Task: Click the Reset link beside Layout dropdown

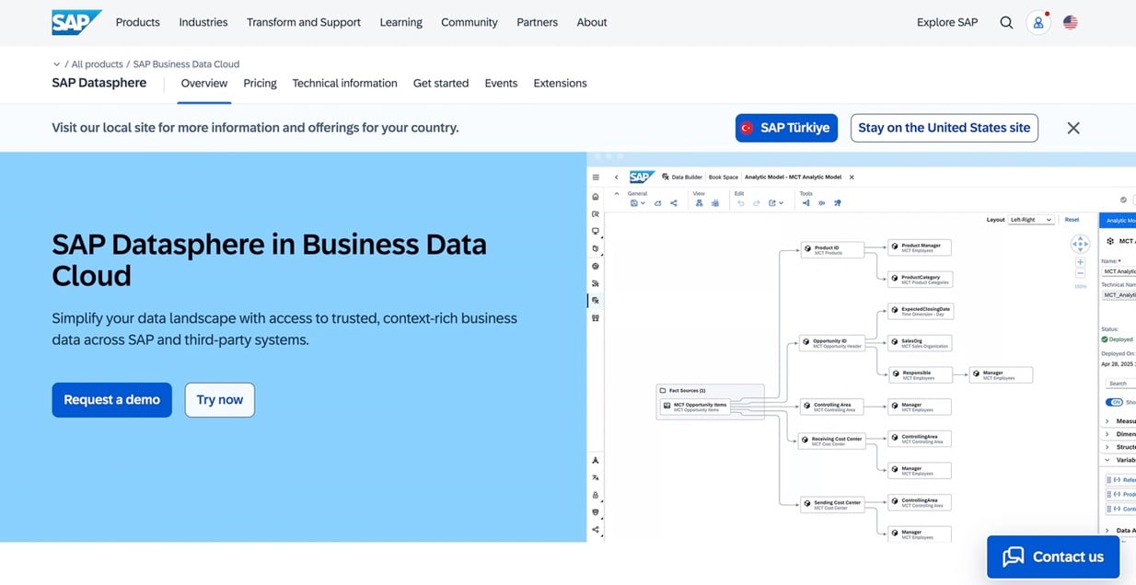Action: (x=1072, y=220)
